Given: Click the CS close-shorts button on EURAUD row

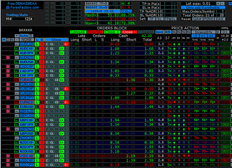Looking at the screenshot, I should (57, 80).
